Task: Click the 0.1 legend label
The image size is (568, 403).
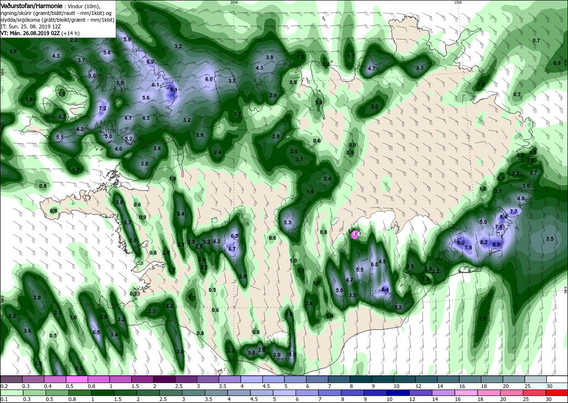Action: click(4, 400)
